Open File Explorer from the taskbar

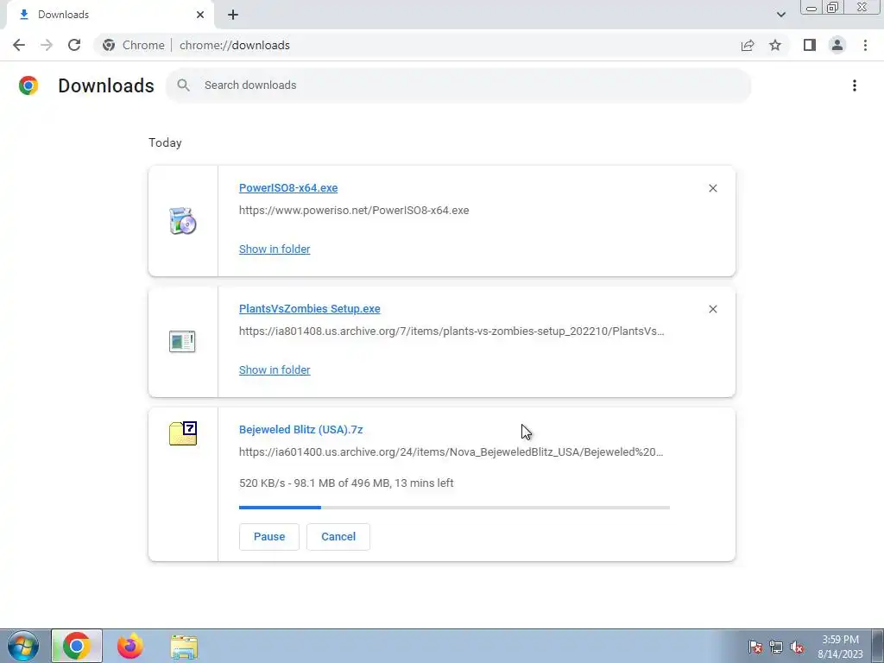pos(184,647)
